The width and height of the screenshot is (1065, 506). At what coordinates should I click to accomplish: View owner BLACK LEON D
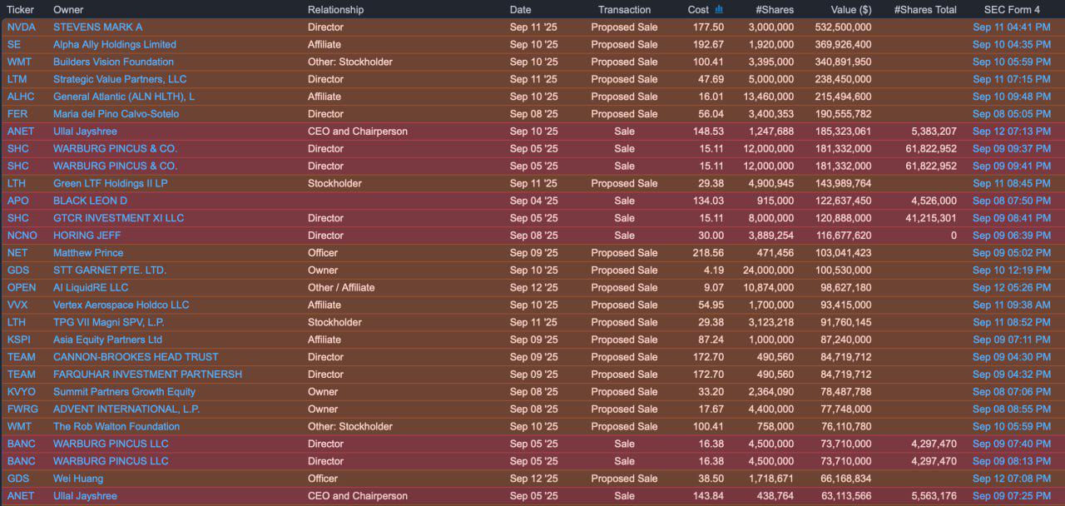click(90, 201)
